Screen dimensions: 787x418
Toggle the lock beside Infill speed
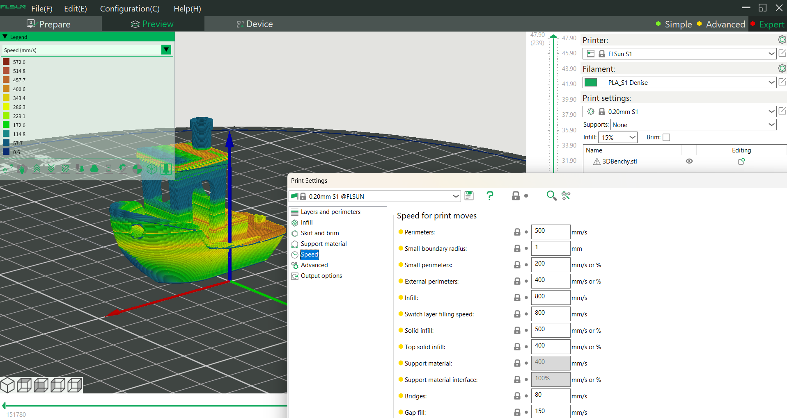click(517, 298)
